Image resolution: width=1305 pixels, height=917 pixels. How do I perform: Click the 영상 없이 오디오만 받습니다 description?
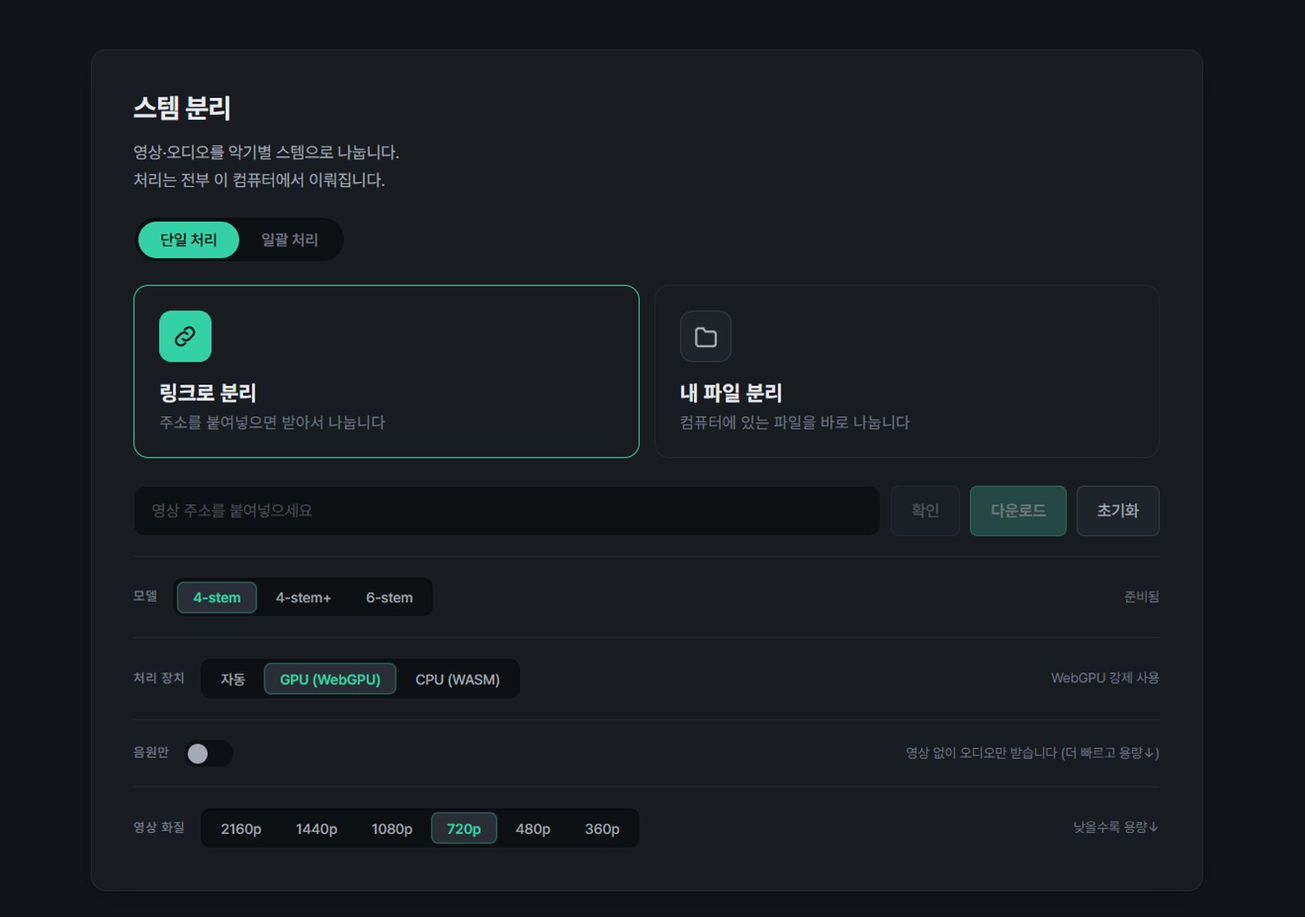tap(1032, 752)
